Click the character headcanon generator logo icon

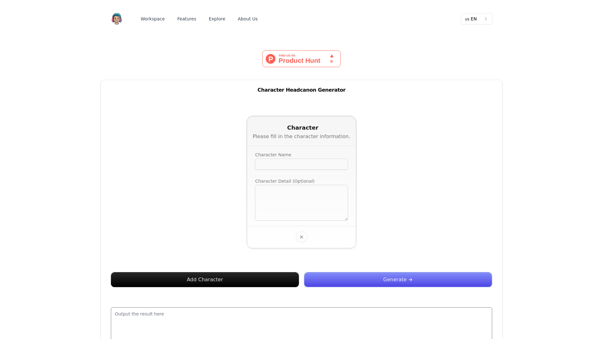pyautogui.click(x=117, y=19)
